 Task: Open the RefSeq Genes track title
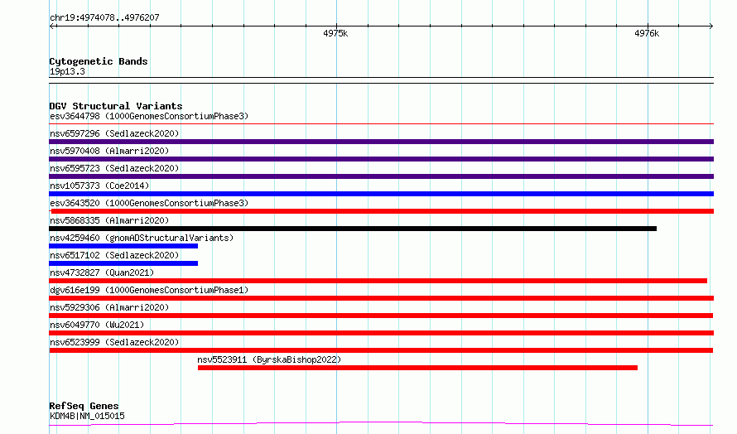(x=84, y=406)
